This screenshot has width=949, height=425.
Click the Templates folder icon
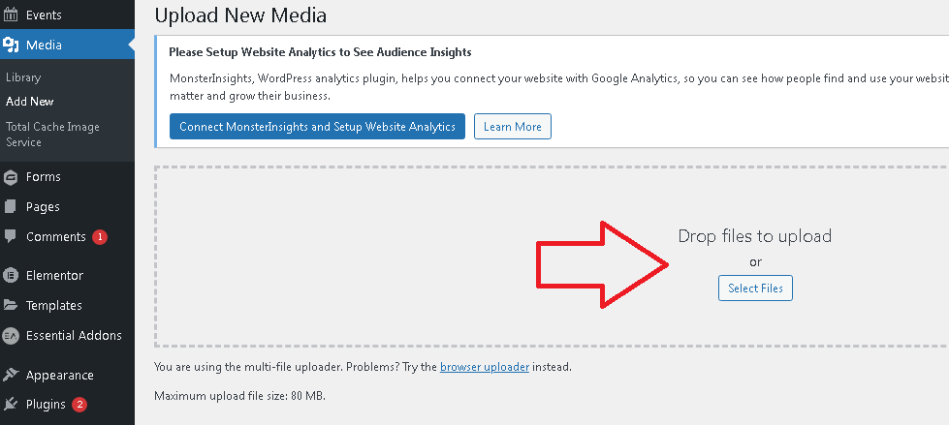point(11,305)
